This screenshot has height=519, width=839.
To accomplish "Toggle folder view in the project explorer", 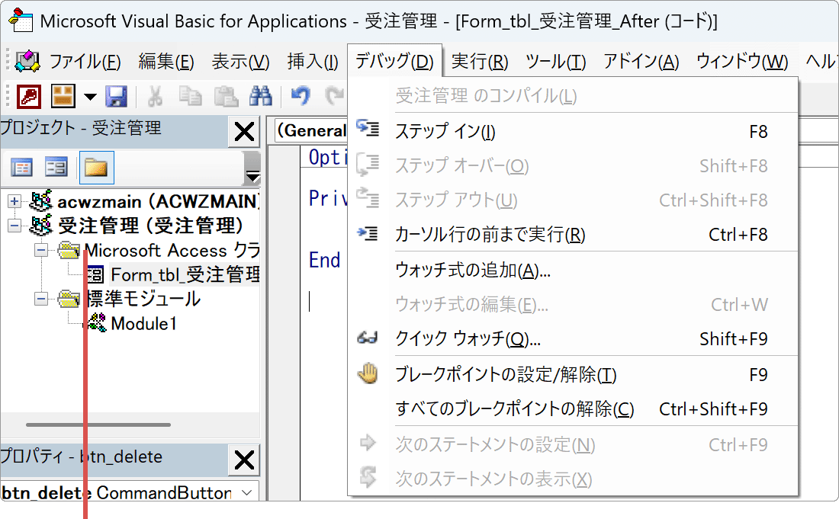I will [96, 167].
